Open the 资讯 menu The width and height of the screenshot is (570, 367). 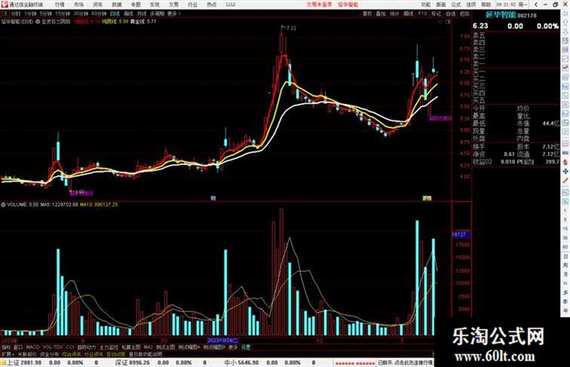[x=98, y=4]
